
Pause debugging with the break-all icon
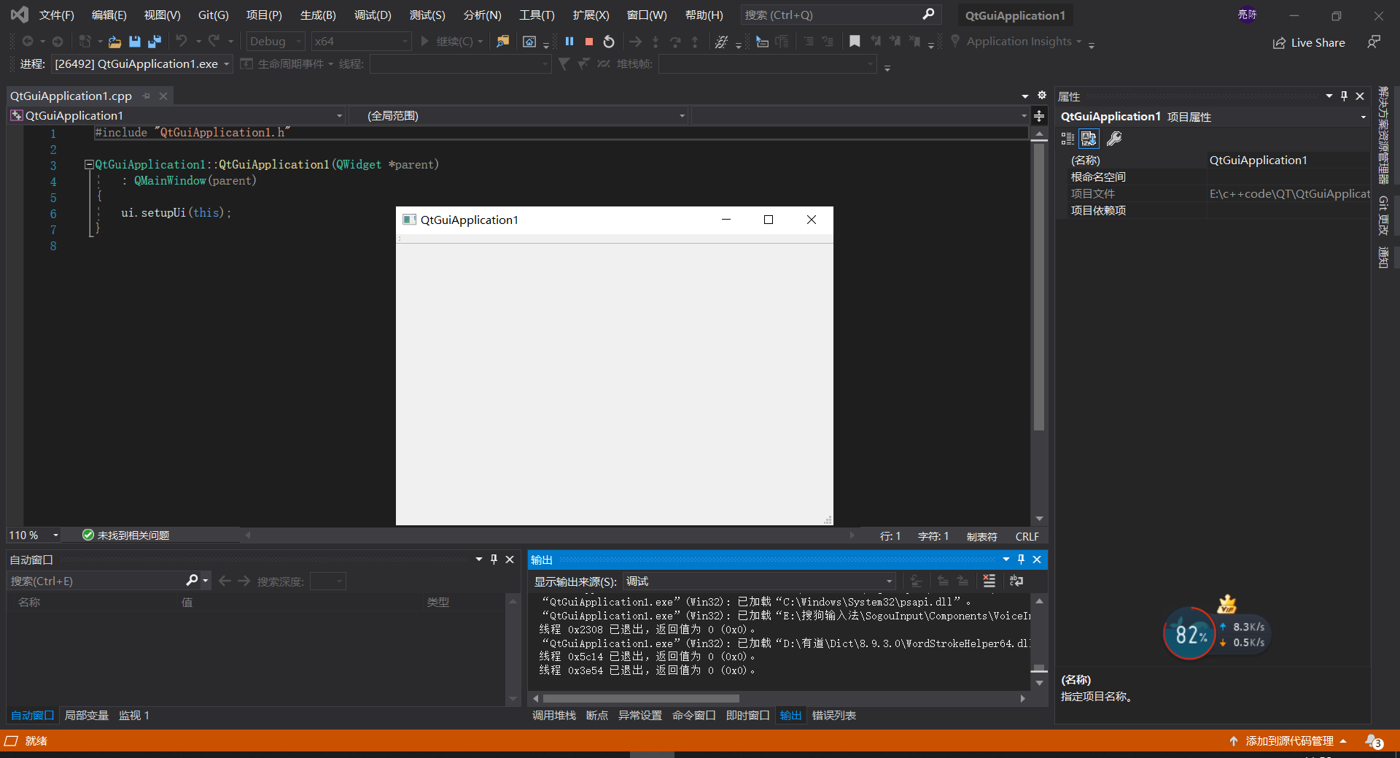coord(569,42)
